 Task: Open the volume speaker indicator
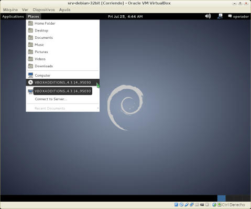pos(208,16)
